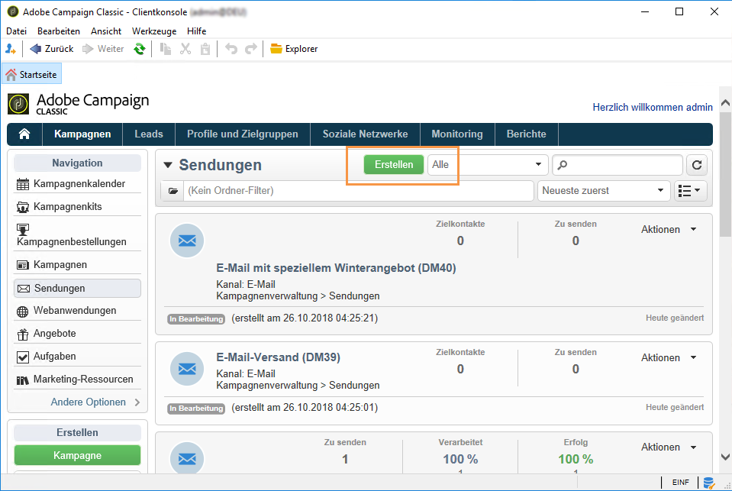Click the refresh list icon button
This screenshot has height=491, width=732.
[697, 165]
